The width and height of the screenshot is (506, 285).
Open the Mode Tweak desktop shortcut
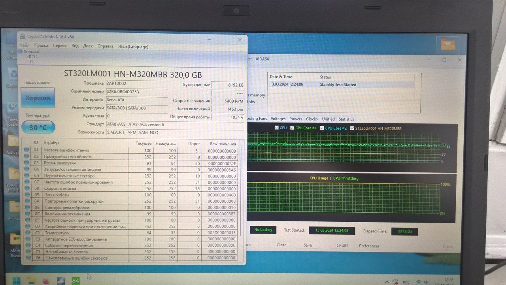click(x=15, y=244)
